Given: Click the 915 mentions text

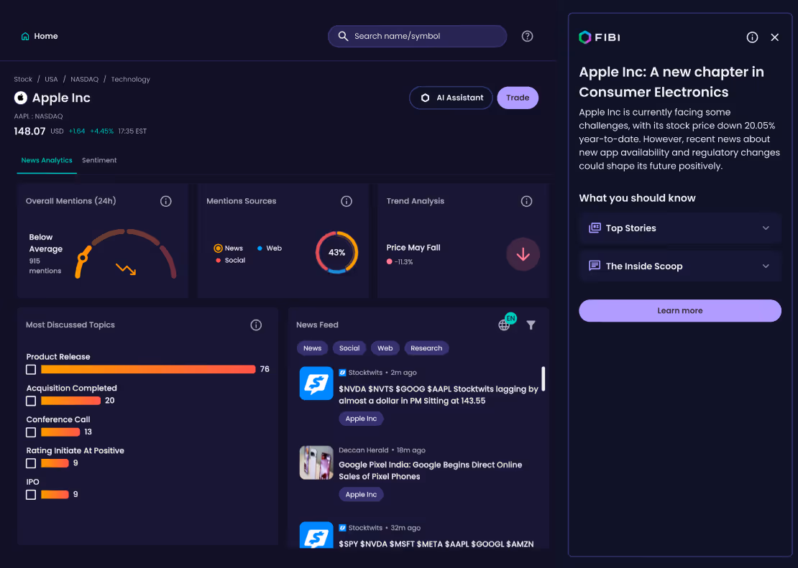Looking at the screenshot, I should pyautogui.click(x=45, y=266).
